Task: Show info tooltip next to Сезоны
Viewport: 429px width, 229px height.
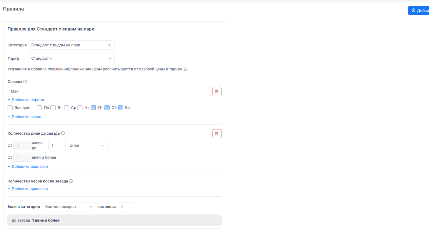Action: [x=25, y=82]
